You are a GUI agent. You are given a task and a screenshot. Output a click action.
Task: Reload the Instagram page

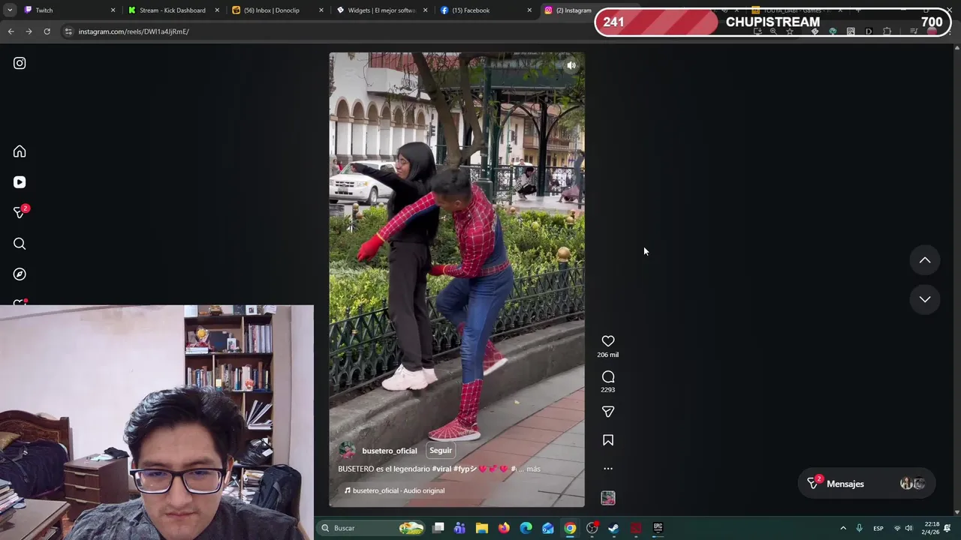coord(47,31)
